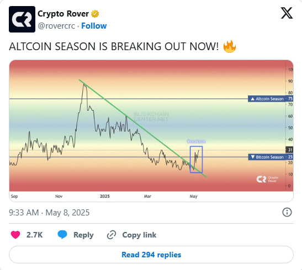Click the X logo icon
The width and height of the screenshot is (302, 270).
(287, 13)
